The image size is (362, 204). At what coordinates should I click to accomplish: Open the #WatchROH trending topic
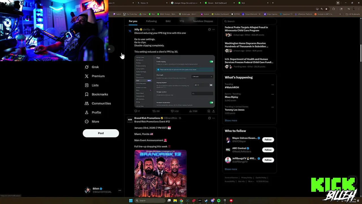pos(232,88)
